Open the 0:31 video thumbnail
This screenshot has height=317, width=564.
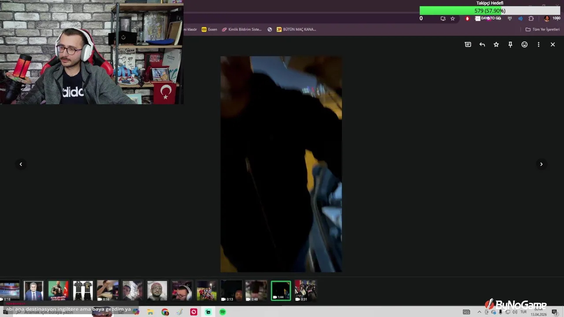(x=305, y=291)
